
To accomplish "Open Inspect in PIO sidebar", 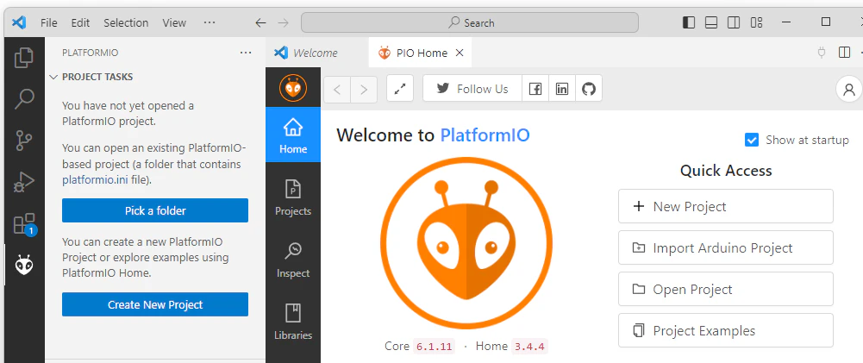I will [x=293, y=260].
